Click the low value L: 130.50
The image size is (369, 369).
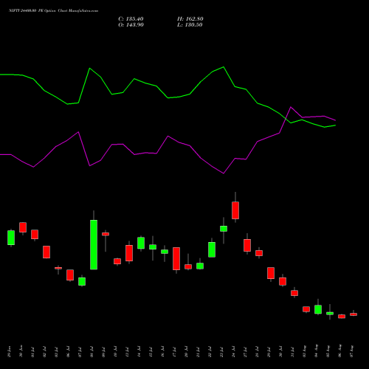190,25
